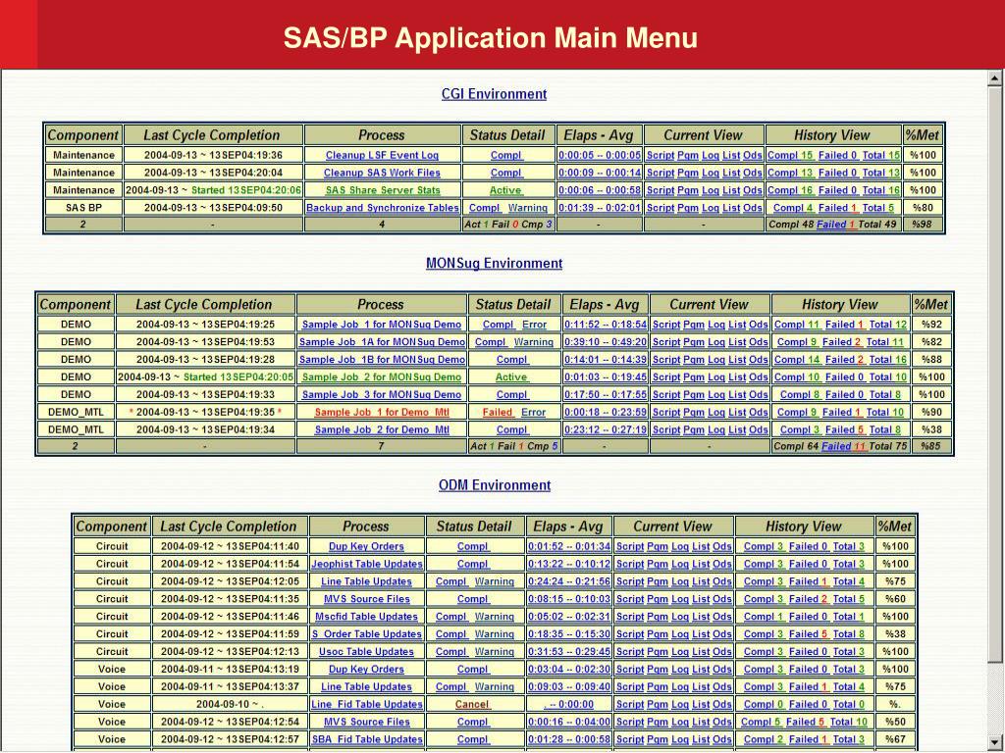1005x753 pixels.
Task: Open Backup and Synchronize Tables process
Action: tap(382, 208)
